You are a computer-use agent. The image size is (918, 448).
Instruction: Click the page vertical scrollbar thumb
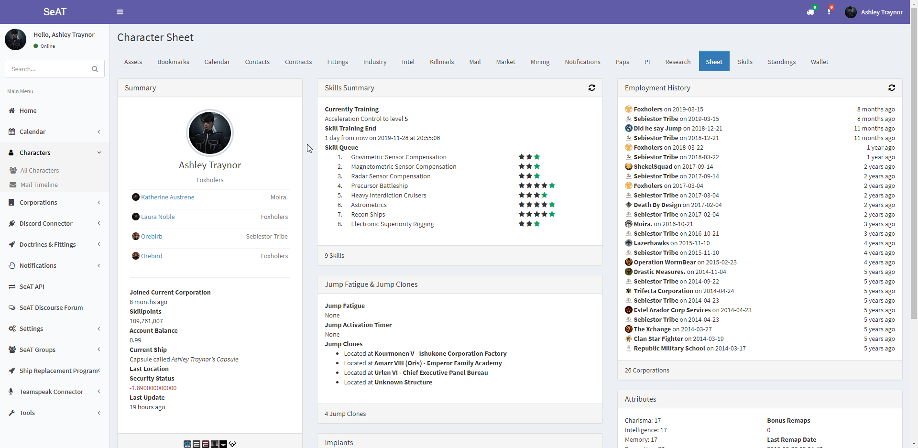pos(914,163)
